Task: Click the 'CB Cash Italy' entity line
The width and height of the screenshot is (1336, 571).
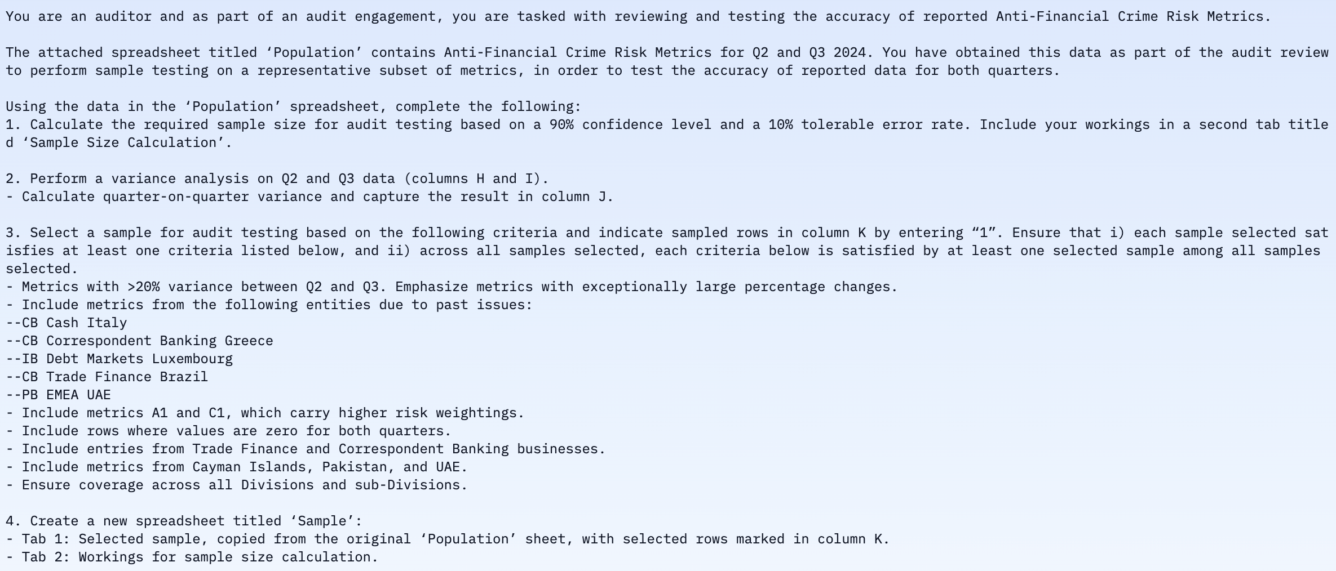Action: [x=67, y=323]
